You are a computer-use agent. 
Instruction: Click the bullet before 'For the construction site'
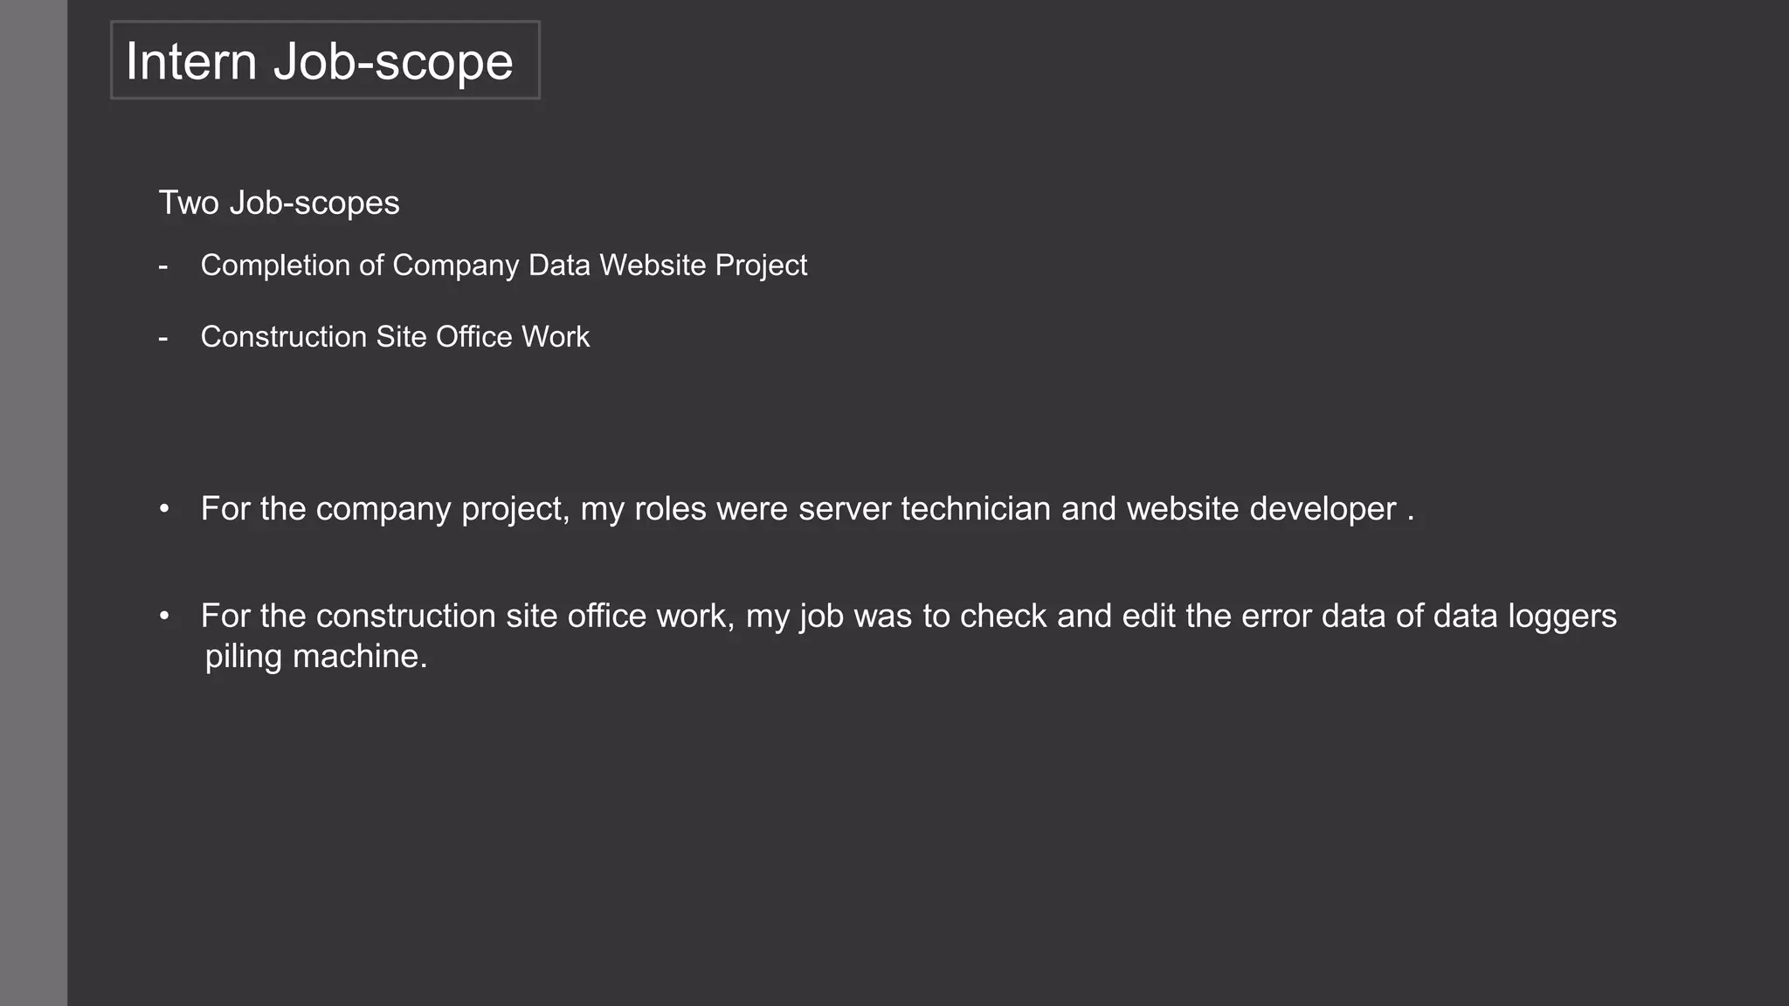point(164,616)
